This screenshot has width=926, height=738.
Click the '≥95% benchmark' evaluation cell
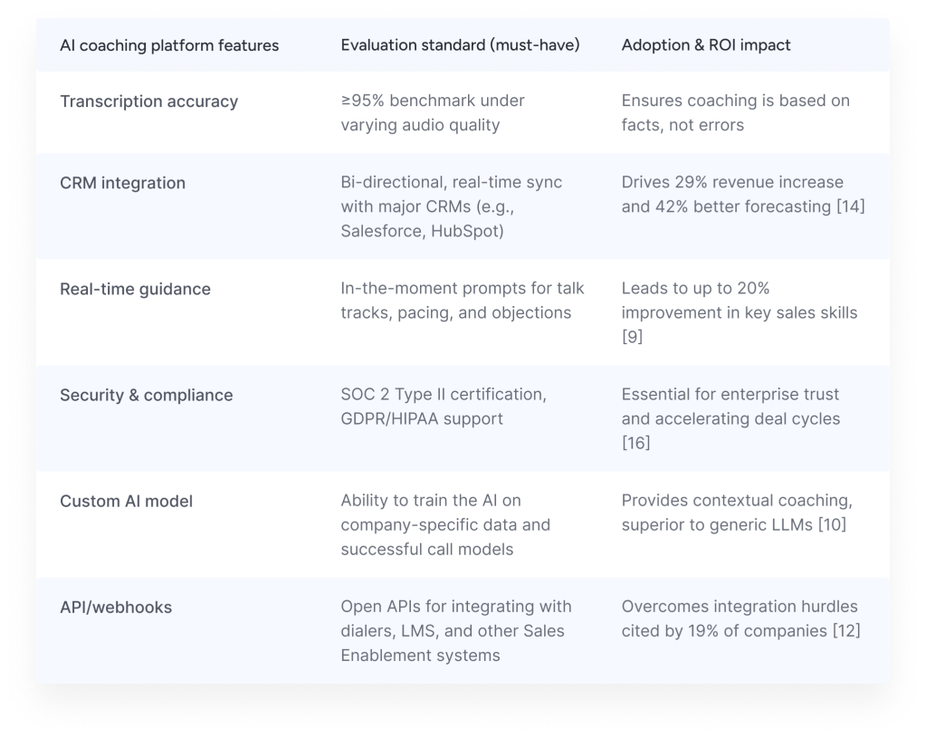click(x=433, y=112)
